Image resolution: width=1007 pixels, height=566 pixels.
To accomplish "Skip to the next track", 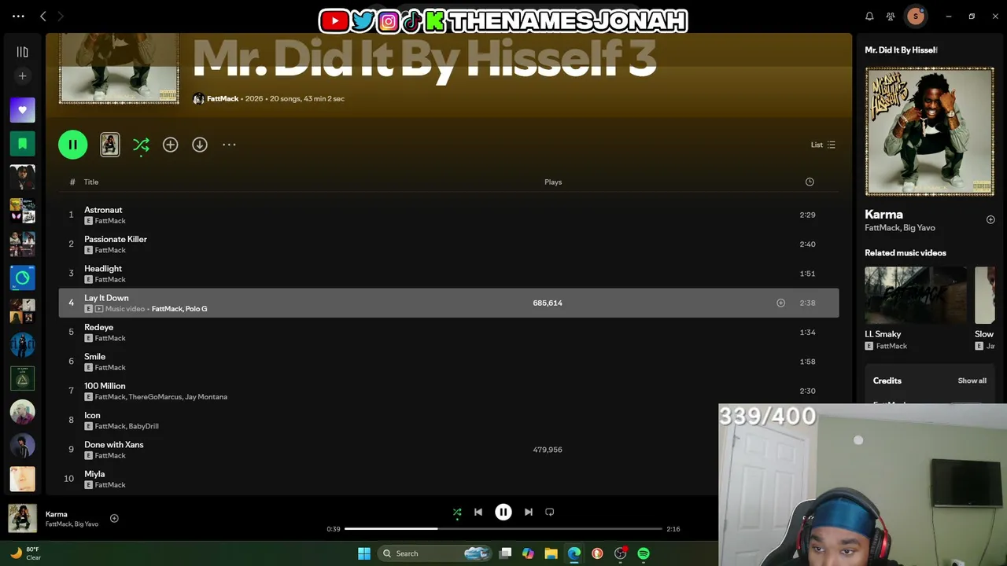I will [529, 512].
